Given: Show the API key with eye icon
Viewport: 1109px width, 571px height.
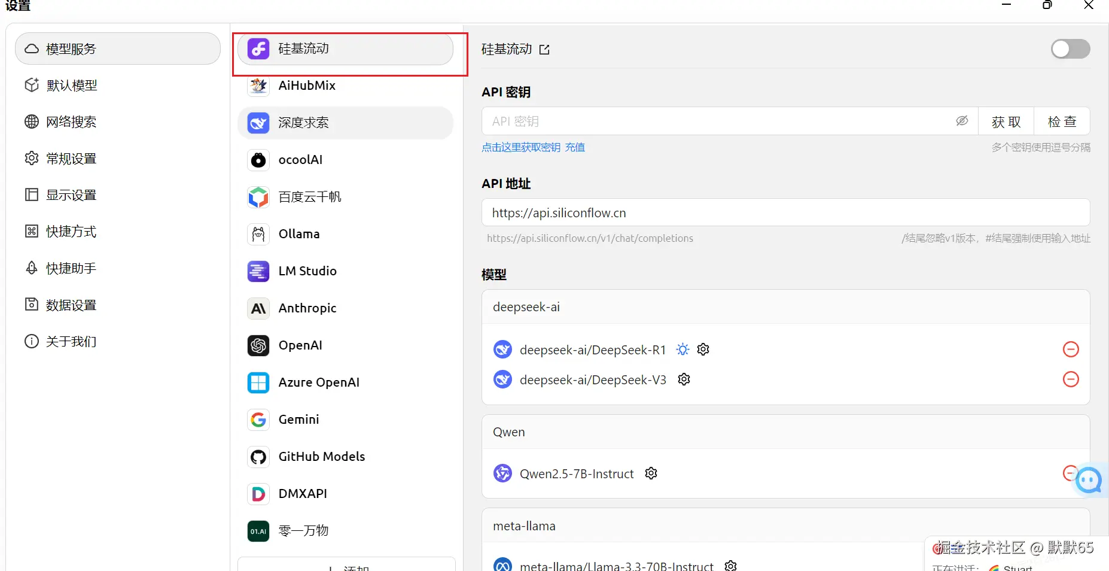Looking at the screenshot, I should pos(962,121).
